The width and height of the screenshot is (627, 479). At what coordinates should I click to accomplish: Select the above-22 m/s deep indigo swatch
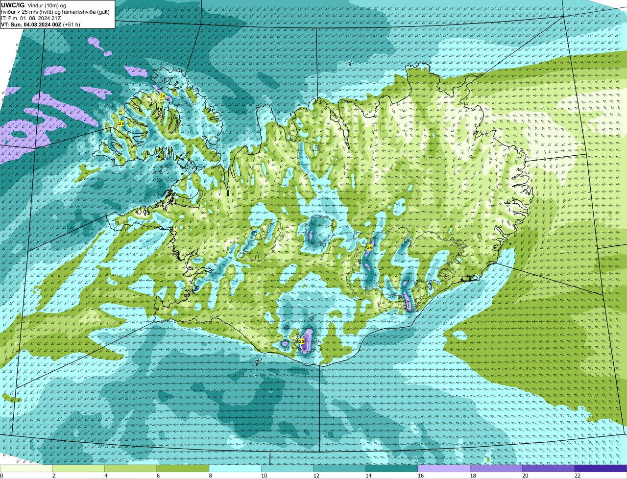point(601,468)
